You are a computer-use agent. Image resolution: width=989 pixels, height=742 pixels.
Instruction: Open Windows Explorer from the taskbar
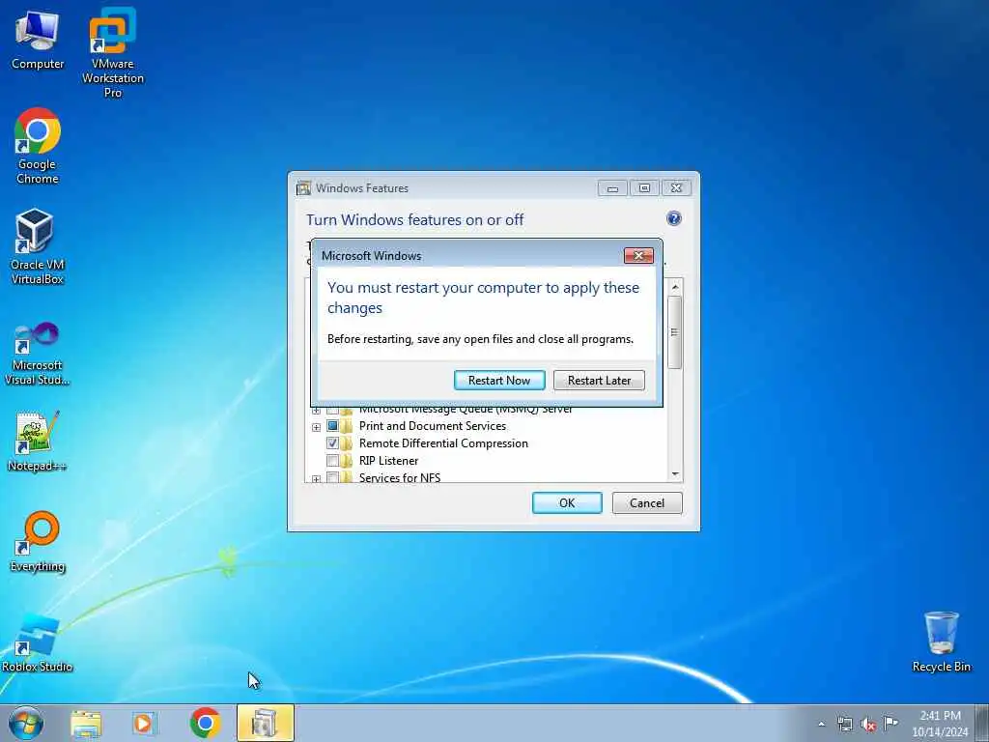pyautogui.click(x=86, y=723)
